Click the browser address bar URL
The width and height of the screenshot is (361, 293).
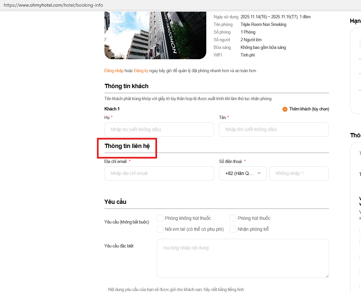[53, 5]
